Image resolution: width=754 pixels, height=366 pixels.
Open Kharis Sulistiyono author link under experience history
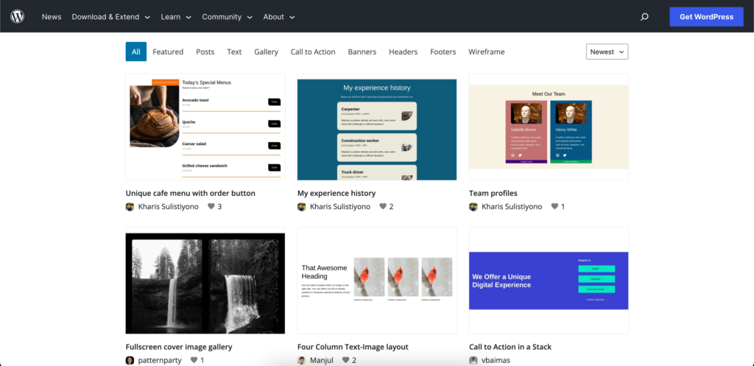(340, 206)
